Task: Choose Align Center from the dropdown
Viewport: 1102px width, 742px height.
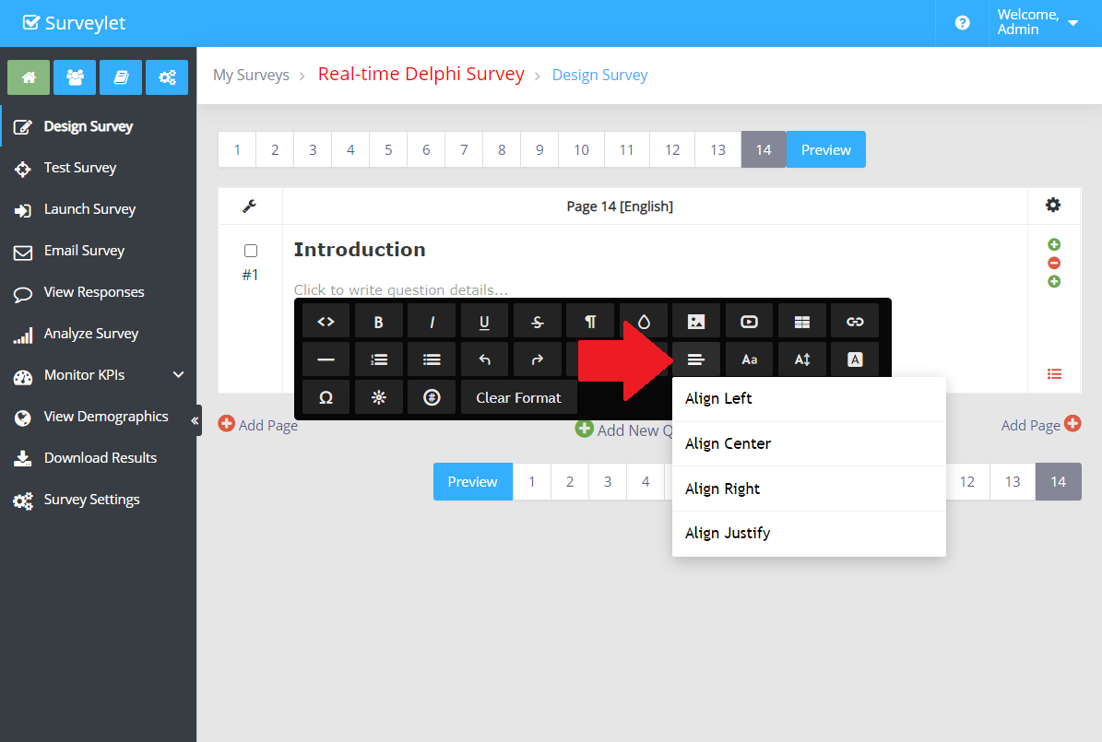Action: click(x=728, y=443)
